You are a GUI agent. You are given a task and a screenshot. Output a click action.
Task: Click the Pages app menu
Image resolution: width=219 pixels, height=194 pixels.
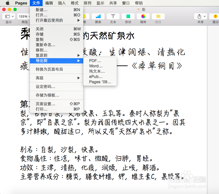pos(21,3)
